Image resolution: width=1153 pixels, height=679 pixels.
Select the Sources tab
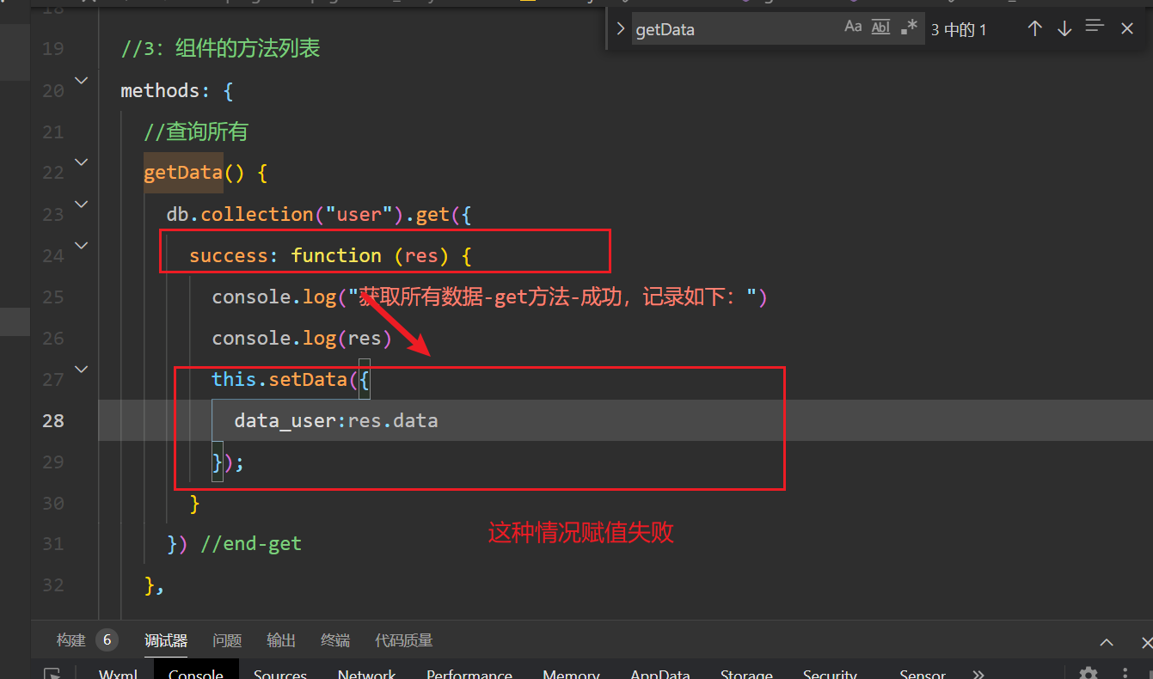click(280, 674)
